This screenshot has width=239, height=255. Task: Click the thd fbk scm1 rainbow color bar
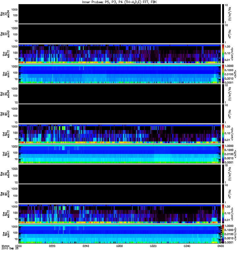point(223,154)
